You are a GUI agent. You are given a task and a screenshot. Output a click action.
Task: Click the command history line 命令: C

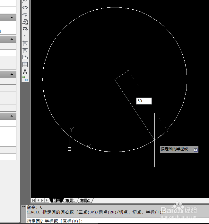[x=35, y=207]
